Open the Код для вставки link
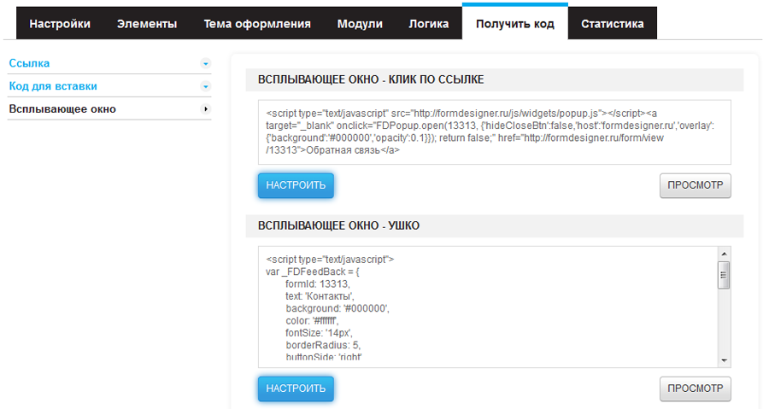 53,86
